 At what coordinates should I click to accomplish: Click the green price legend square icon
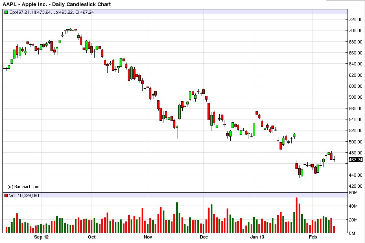[6, 12]
